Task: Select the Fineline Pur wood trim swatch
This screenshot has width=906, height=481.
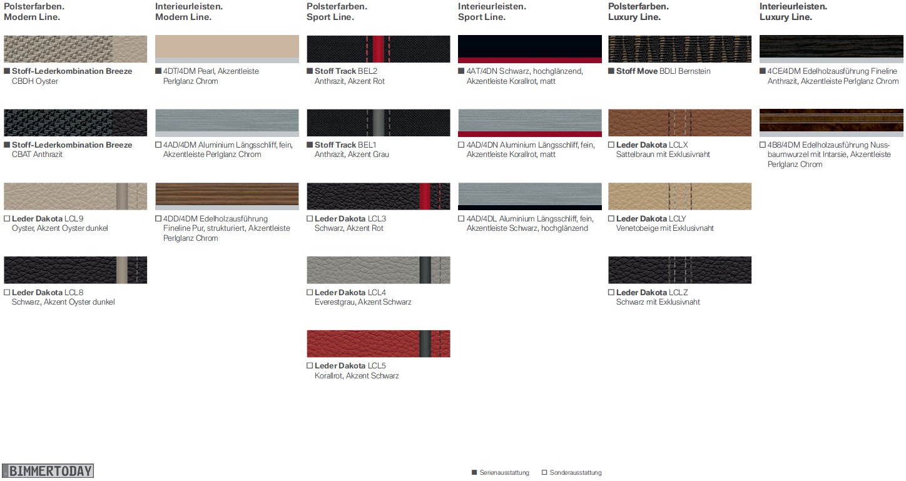Action: (227, 196)
